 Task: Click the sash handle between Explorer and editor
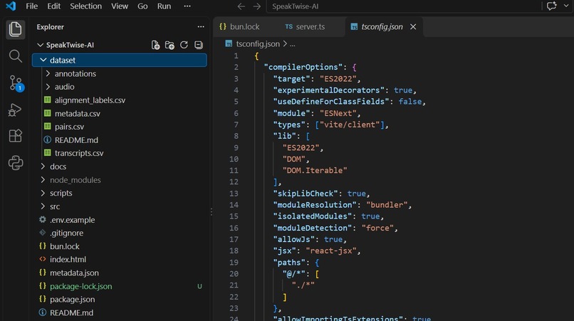[x=212, y=212]
